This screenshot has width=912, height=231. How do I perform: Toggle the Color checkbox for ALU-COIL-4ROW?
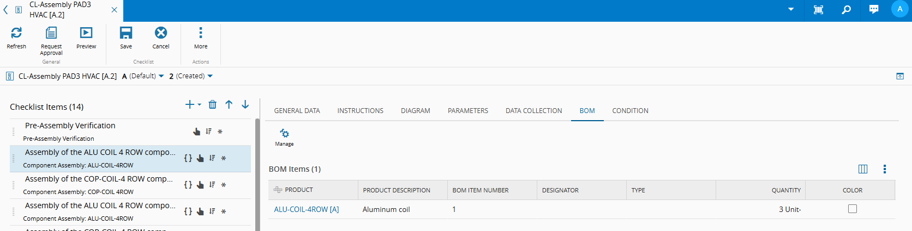pyautogui.click(x=853, y=209)
